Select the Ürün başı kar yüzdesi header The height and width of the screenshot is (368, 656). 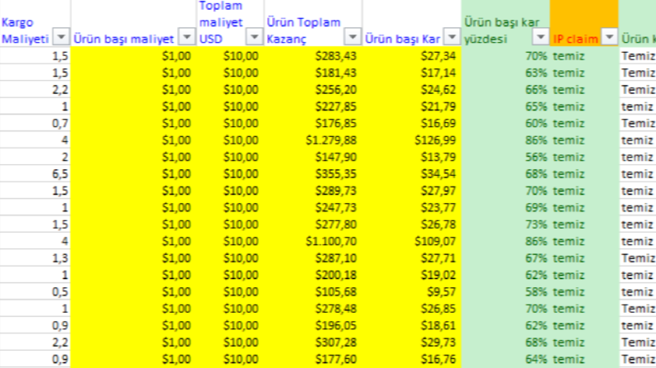pyautogui.click(x=505, y=23)
